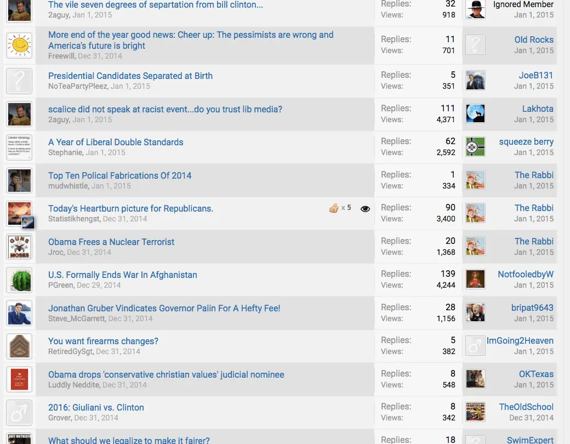The width and height of the screenshot is (570, 444).
Task: Open 'You want firearms changes?' thread
Action: [x=103, y=341]
